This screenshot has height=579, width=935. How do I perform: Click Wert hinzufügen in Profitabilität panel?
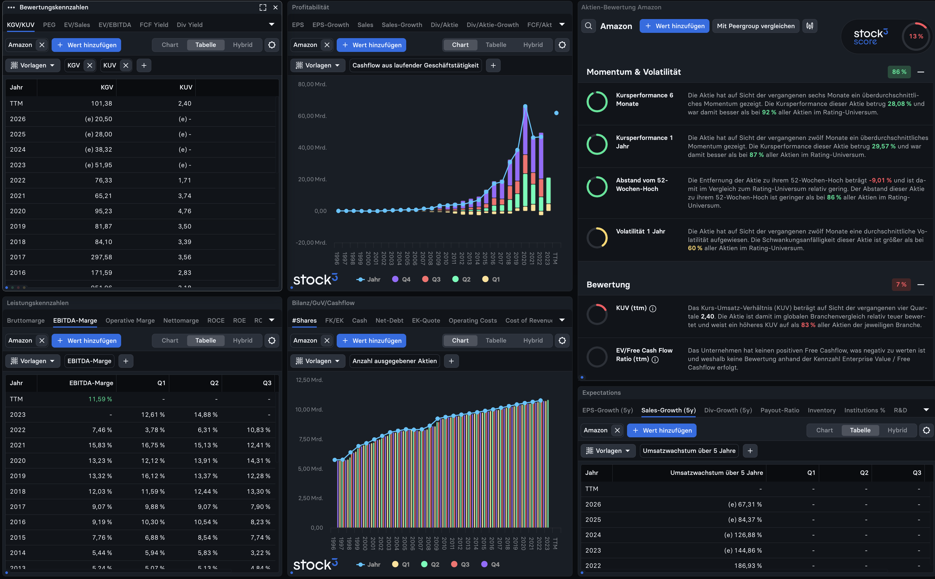(x=371, y=45)
